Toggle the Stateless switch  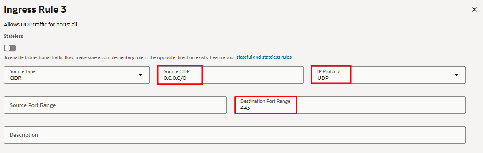coord(10,48)
